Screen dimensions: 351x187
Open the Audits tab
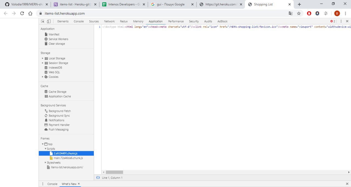pyautogui.click(x=208, y=21)
